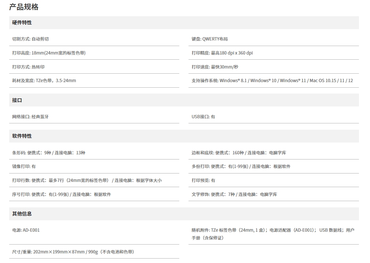
Task: Click the 网络接口 经典蓝牙 entry
Action: (30, 117)
